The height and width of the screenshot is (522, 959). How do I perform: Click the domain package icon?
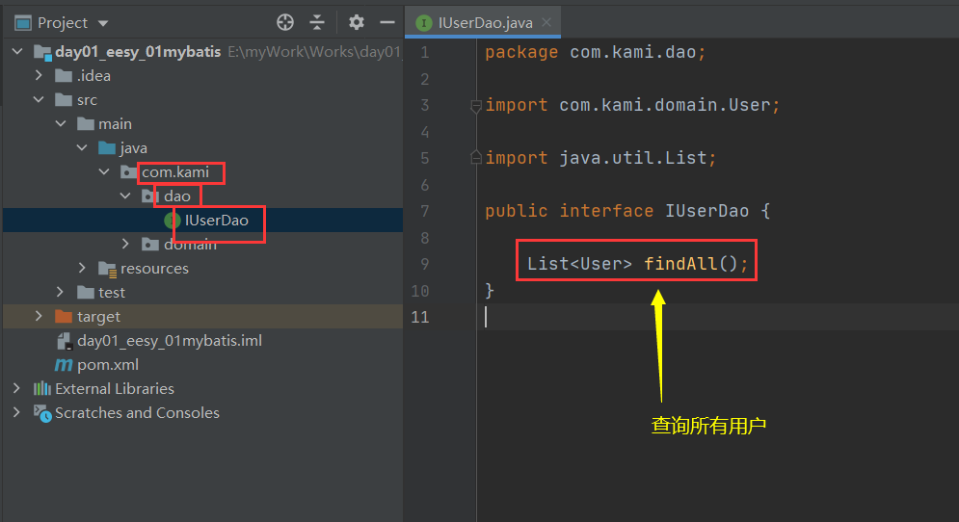click(x=150, y=245)
